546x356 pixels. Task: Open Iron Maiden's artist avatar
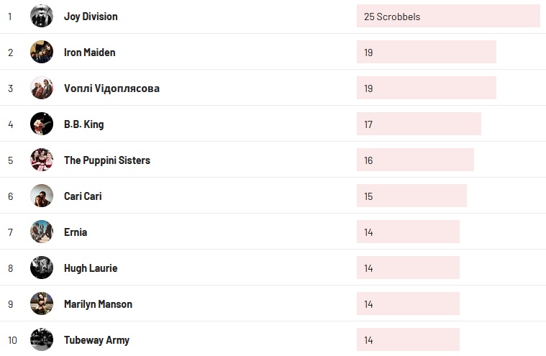click(42, 52)
